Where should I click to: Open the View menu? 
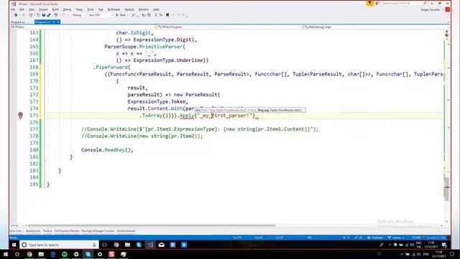[32, 9]
